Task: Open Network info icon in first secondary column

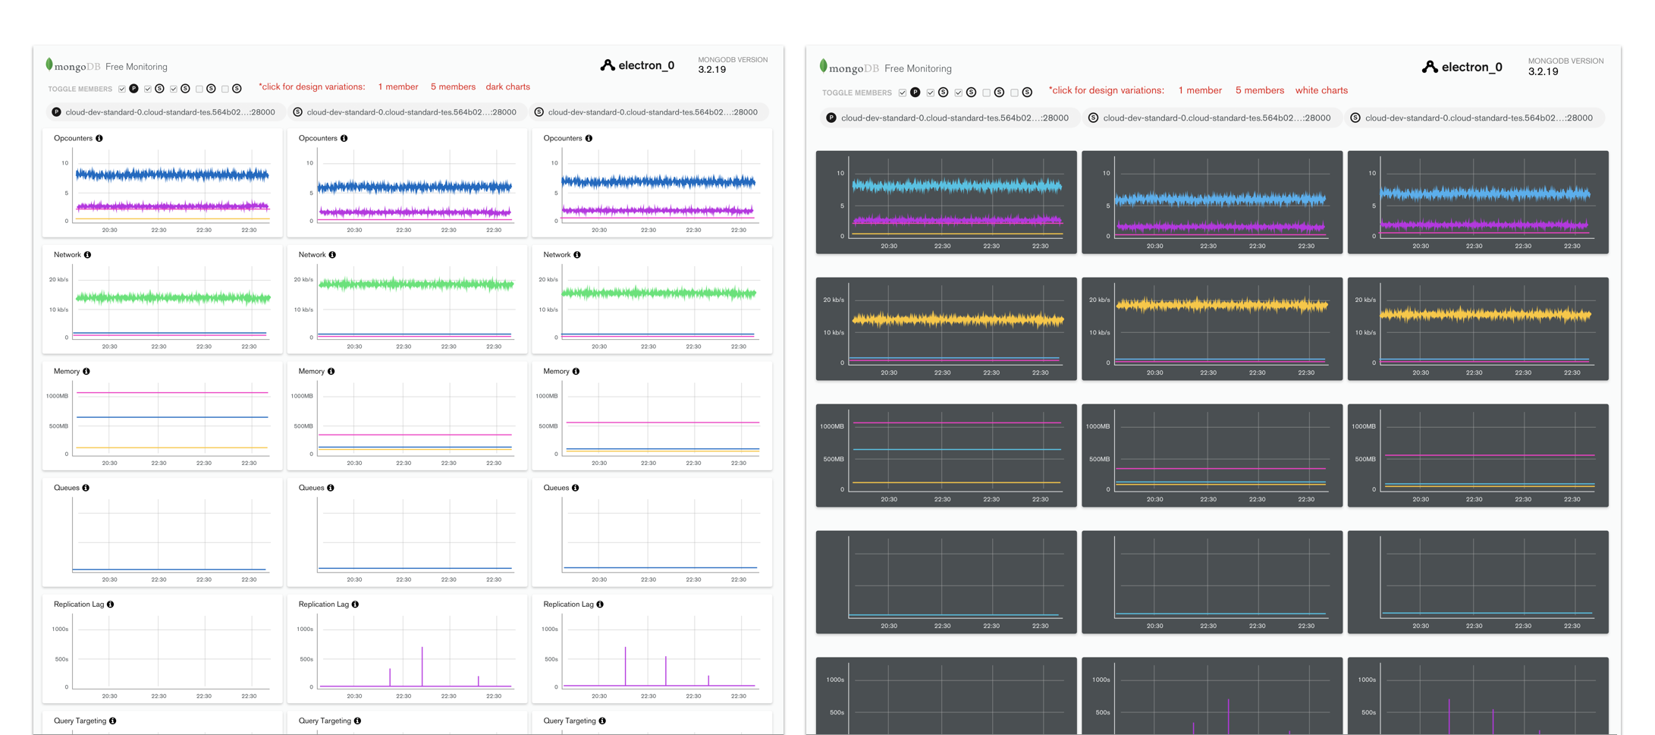Action: 333,255
